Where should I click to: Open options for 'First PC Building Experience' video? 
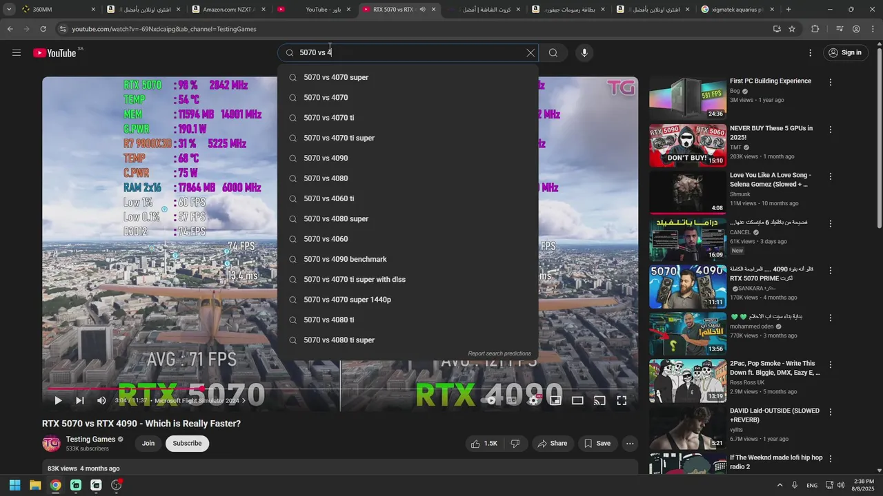click(x=831, y=82)
